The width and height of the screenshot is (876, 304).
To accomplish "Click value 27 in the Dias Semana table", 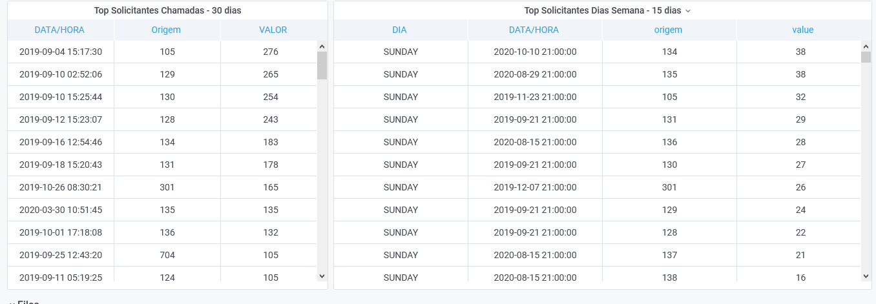I will (800, 165).
